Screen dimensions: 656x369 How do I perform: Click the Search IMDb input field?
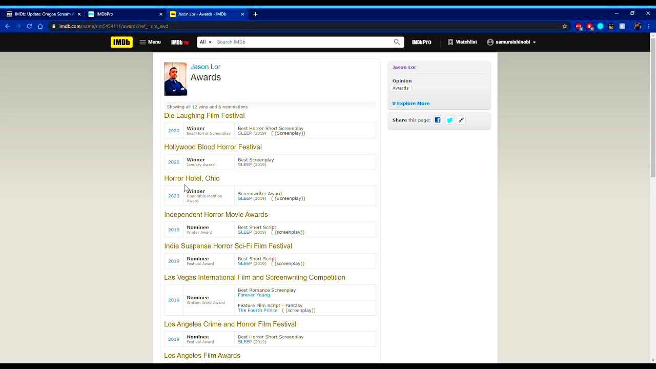point(303,42)
